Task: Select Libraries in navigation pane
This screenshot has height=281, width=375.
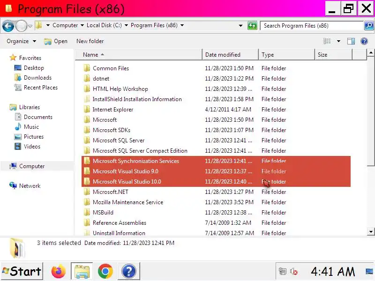Action: (30, 107)
